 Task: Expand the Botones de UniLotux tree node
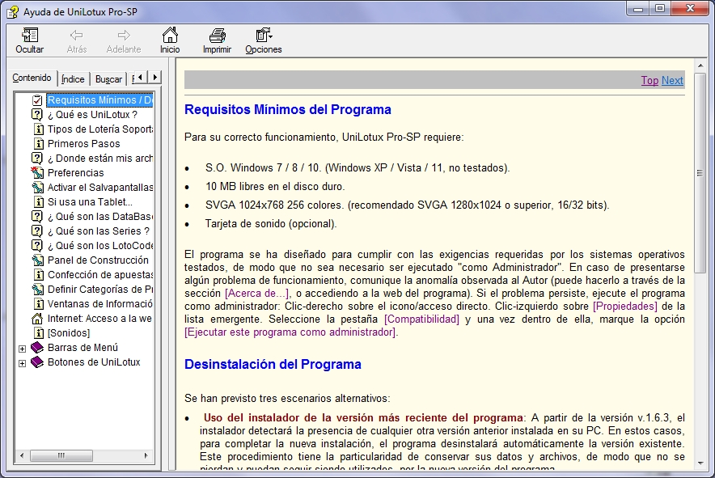(22, 362)
